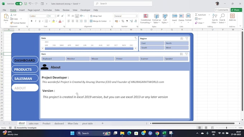Image resolution: width=244 pixels, height=137 pixels.
Task: Open Conditional Formatting menu
Action: point(146,19)
